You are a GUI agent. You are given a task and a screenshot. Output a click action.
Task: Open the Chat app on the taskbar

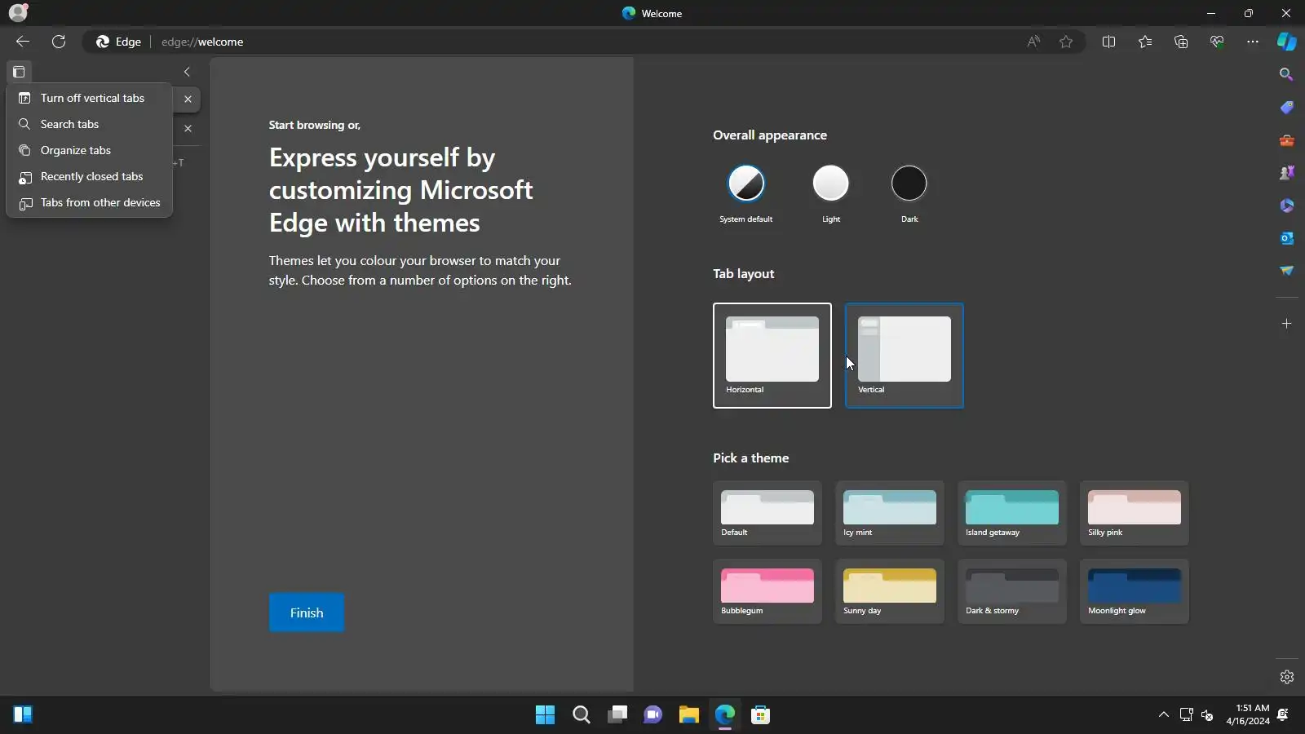click(x=653, y=715)
